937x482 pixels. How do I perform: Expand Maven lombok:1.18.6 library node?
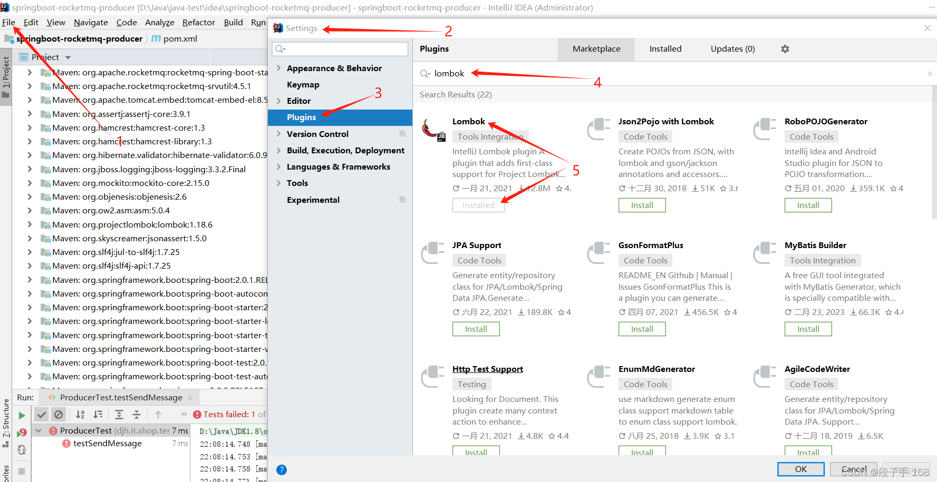(30, 224)
